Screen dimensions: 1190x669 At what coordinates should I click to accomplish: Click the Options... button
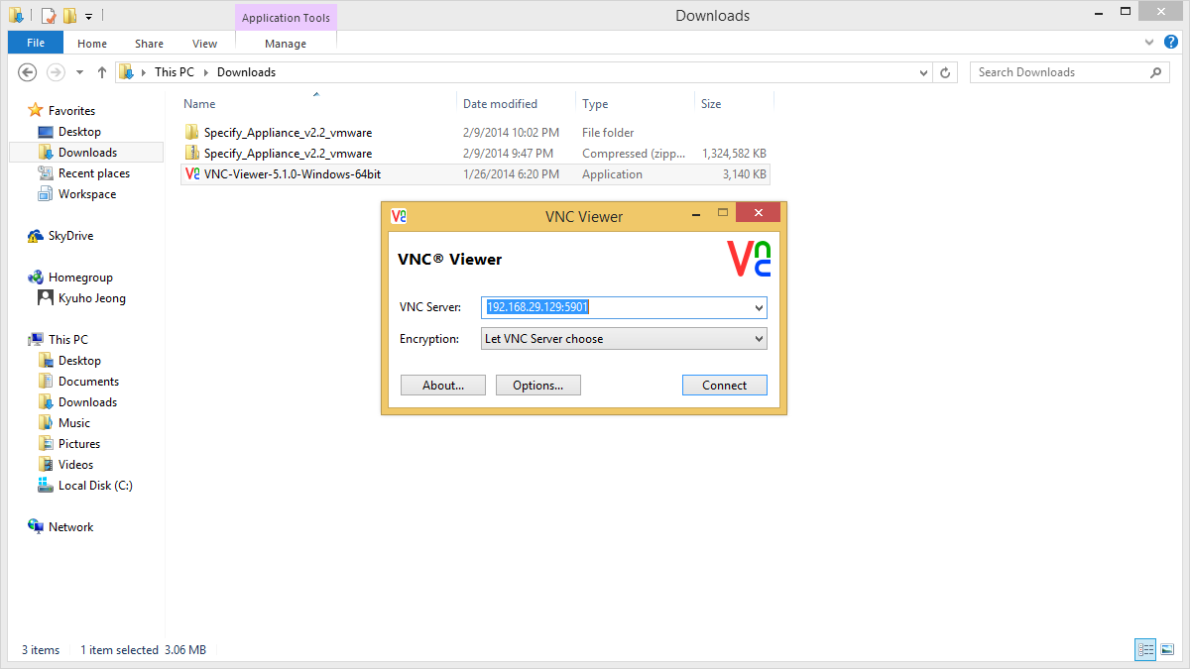click(538, 386)
